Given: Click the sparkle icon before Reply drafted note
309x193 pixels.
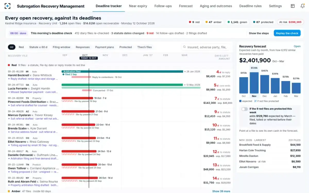Looking at the screenshot, I should [x=9, y=79].
